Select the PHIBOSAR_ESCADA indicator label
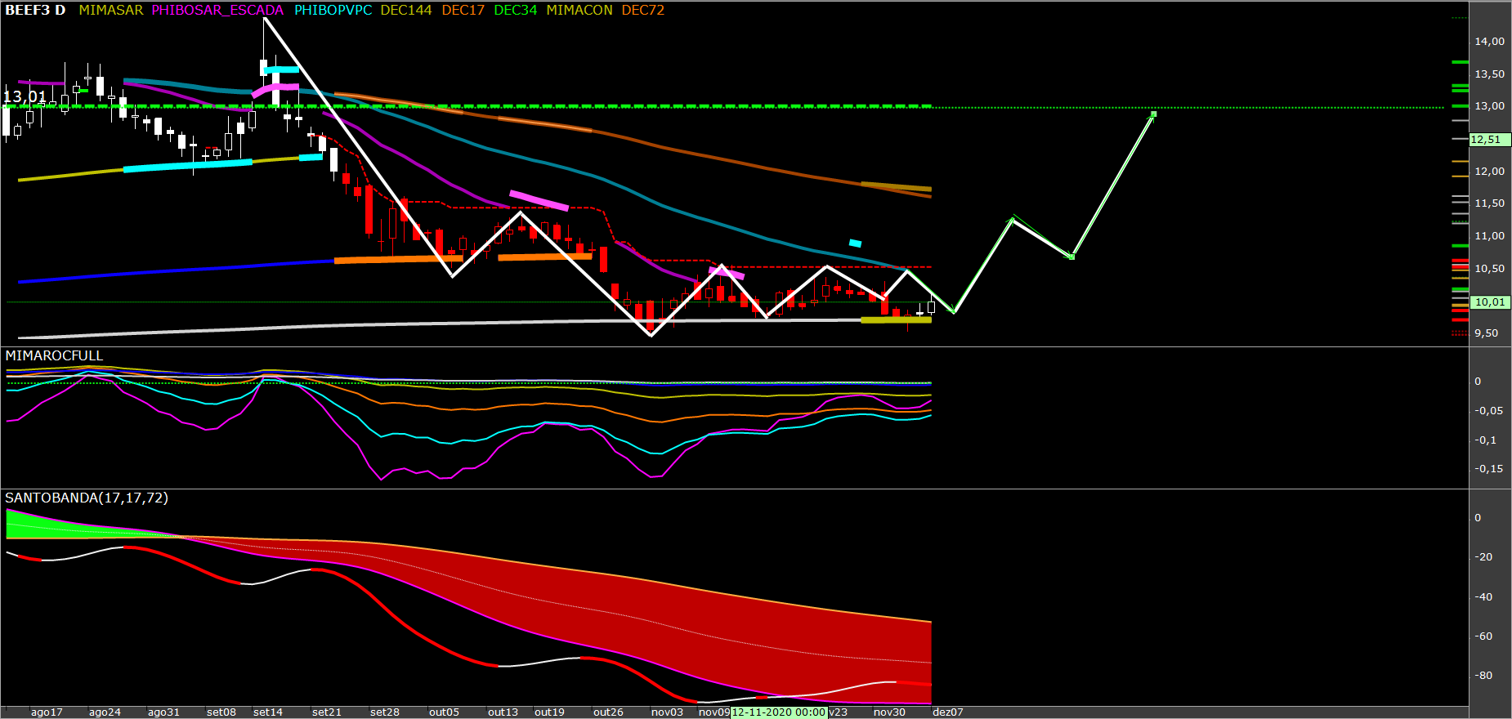 [217, 11]
